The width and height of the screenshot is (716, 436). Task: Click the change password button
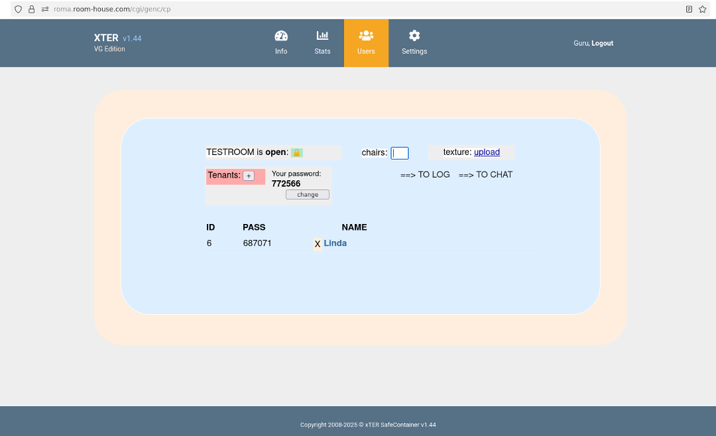pos(308,195)
